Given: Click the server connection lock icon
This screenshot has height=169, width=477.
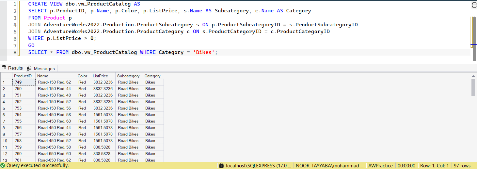Looking at the screenshot, I should [222, 165].
